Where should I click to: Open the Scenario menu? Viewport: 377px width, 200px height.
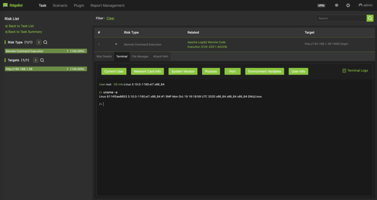(60, 5)
